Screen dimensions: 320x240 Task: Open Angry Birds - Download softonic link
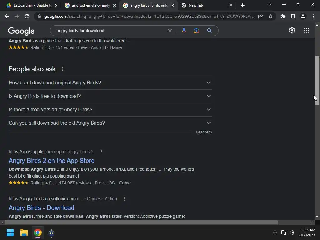42,208
